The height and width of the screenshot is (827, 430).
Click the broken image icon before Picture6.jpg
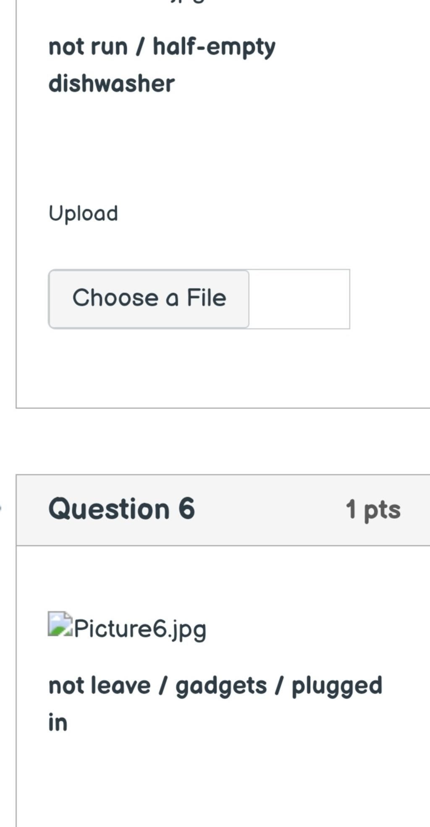(x=60, y=624)
